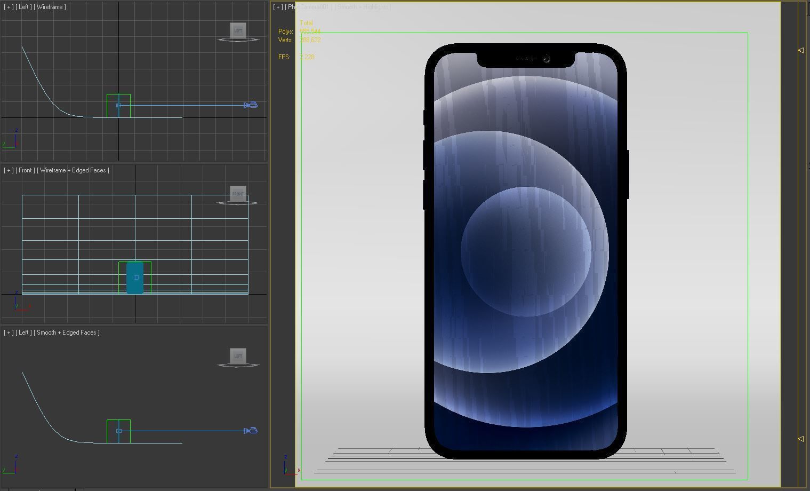This screenshot has width=810, height=491.
Task: Select the camera target in the Smooth + Edged Faces viewport
Action: pyautogui.click(x=118, y=431)
